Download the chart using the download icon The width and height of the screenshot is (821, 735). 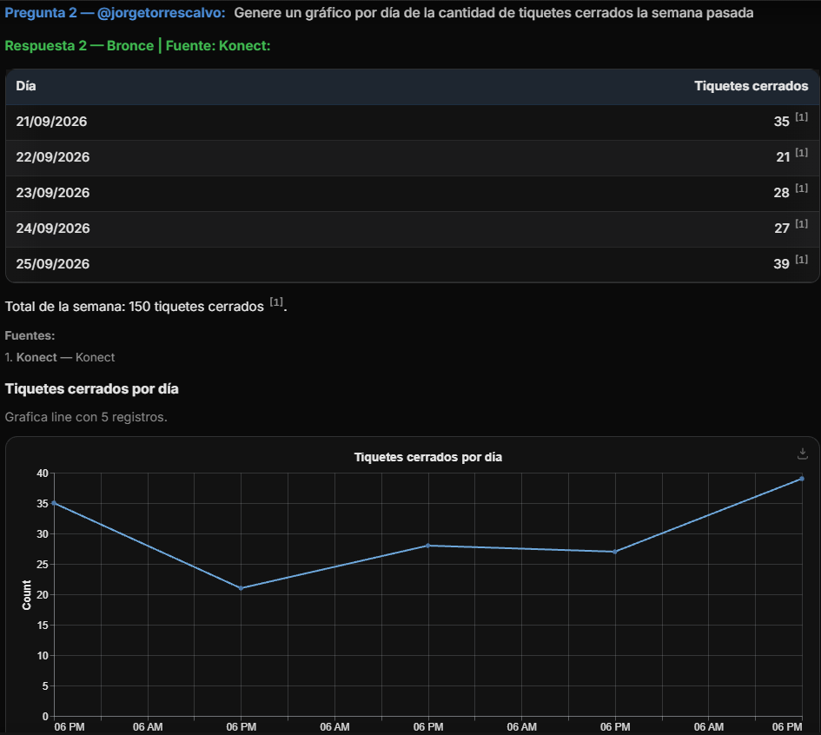pos(802,454)
